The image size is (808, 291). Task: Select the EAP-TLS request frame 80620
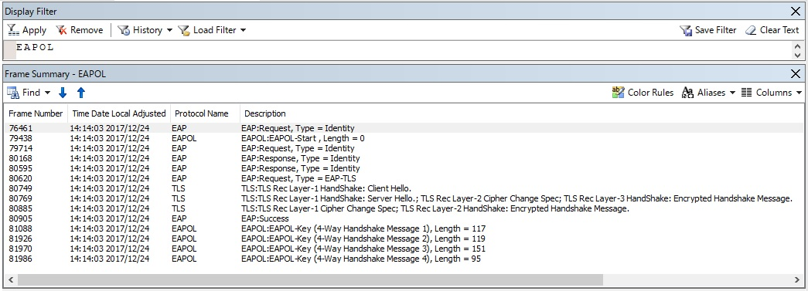coord(404,178)
